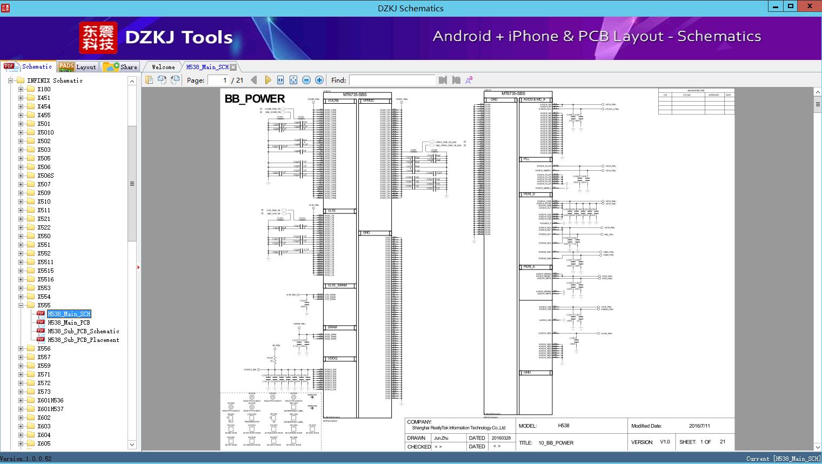Viewport: 822px width, 464px height.
Task: Click the fit page icon
Action: pyautogui.click(x=293, y=80)
